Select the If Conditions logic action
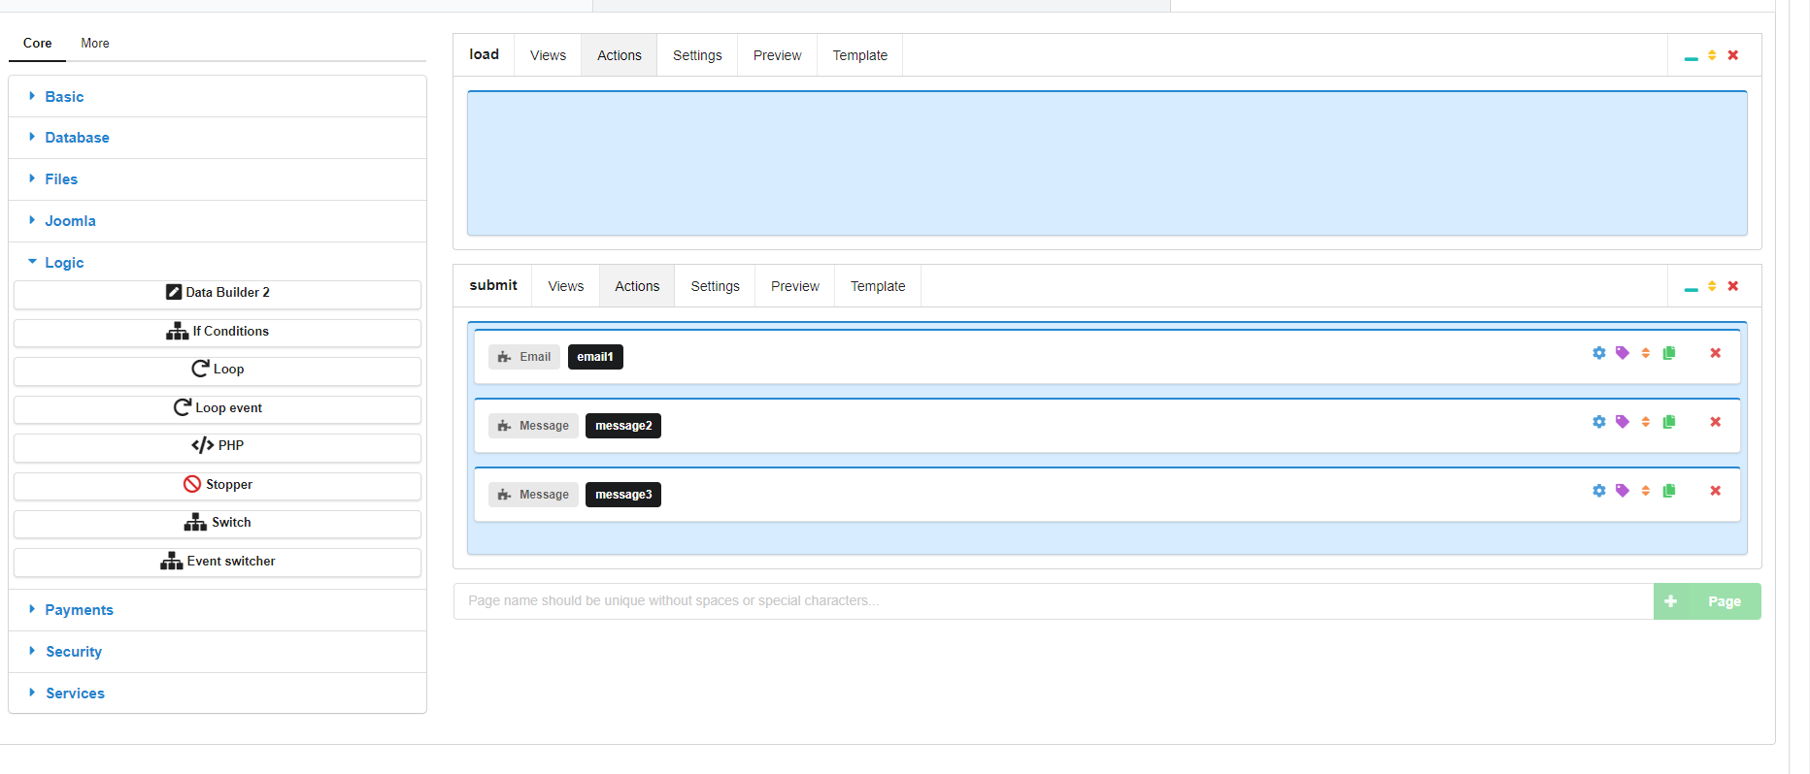Image resolution: width=1810 pixels, height=774 pixels. 218,332
